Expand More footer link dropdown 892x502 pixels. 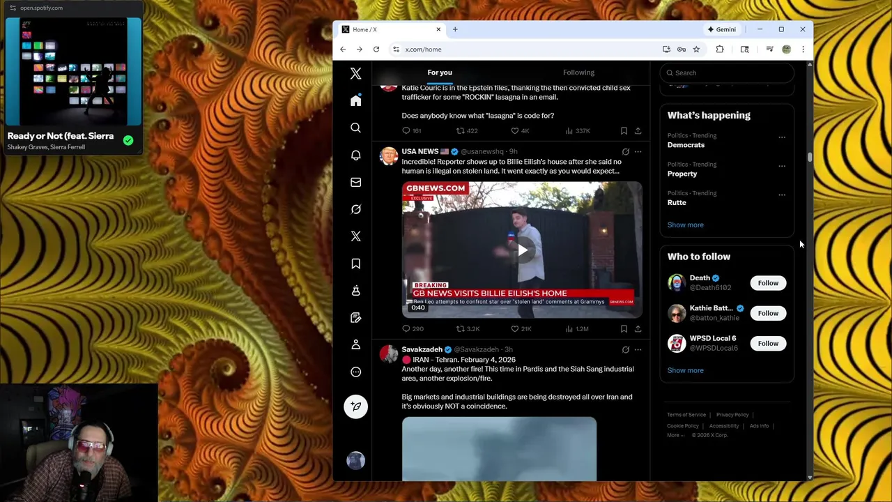coord(676,435)
